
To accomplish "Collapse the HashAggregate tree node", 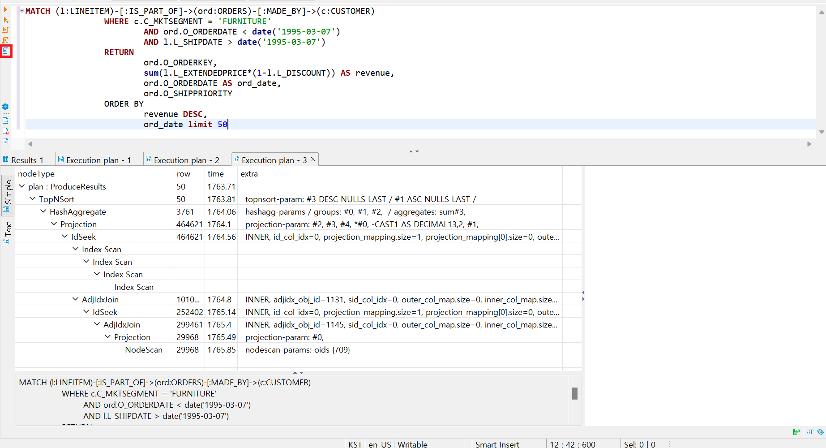I will 43,211.
